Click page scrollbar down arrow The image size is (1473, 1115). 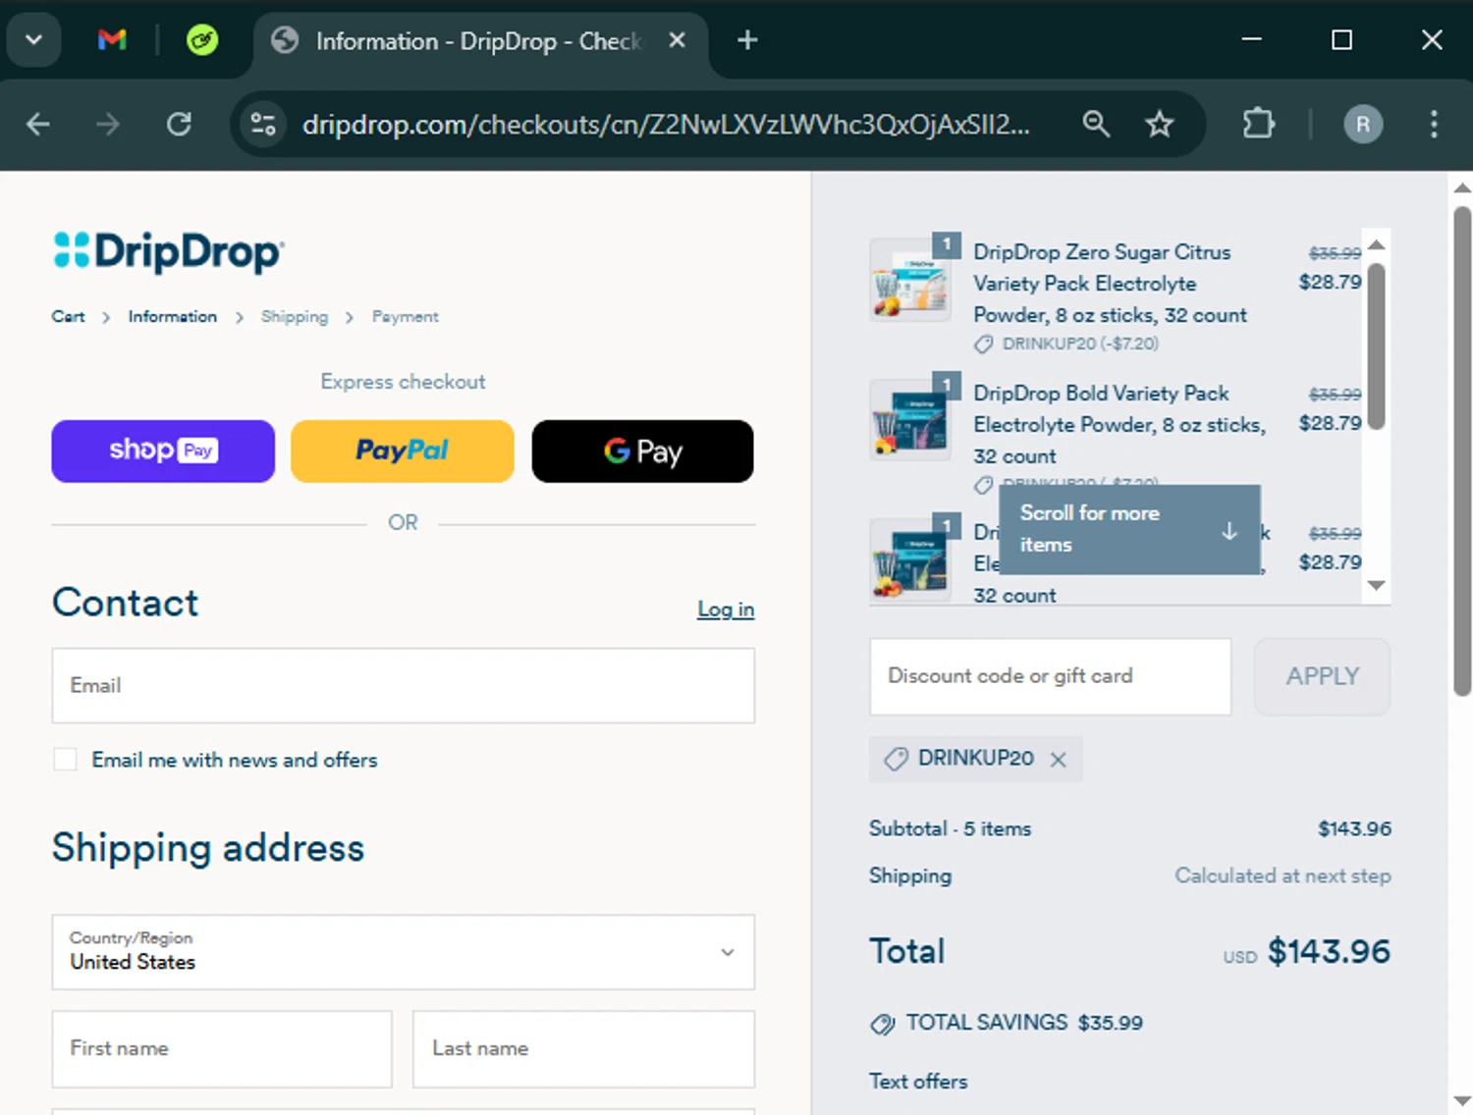tap(1461, 1101)
